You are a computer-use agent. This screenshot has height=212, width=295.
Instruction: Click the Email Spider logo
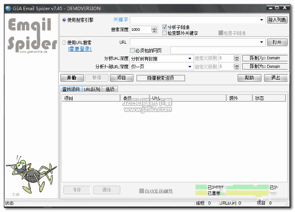pos(32,34)
